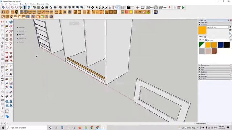232x130 pixels.
Task: Go to In Model home icon in Materials
Action: tap(206, 40)
